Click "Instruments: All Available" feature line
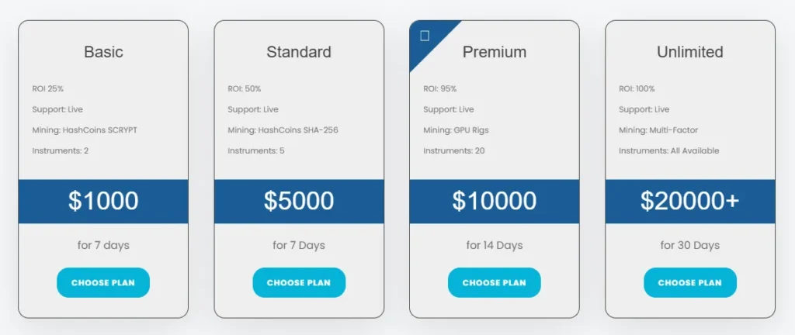The height and width of the screenshot is (335, 795). pos(668,150)
